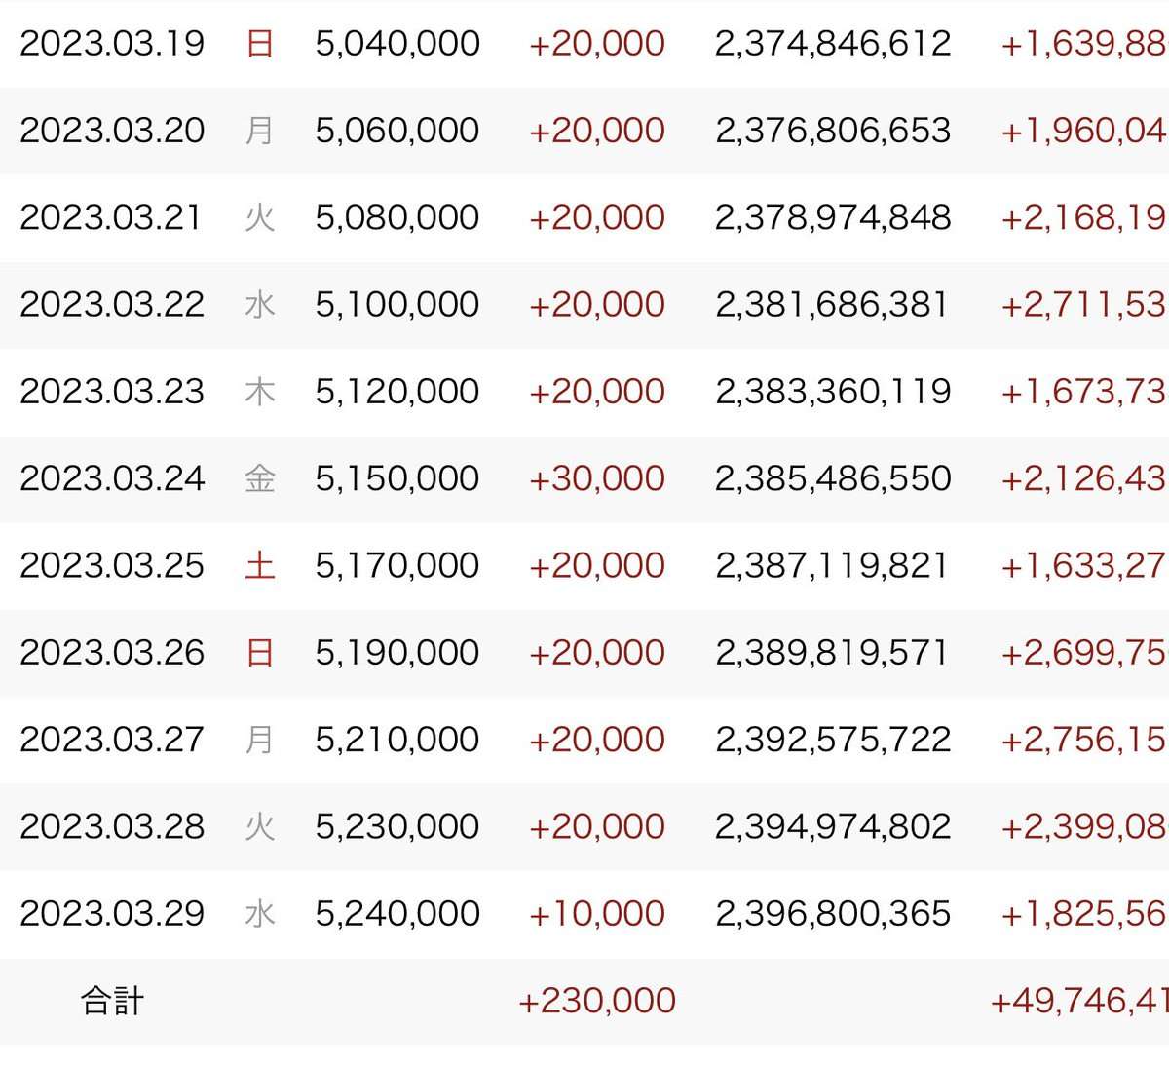Click the +30,000 increase value
The height and width of the screenshot is (1067, 1169).
click(x=596, y=478)
